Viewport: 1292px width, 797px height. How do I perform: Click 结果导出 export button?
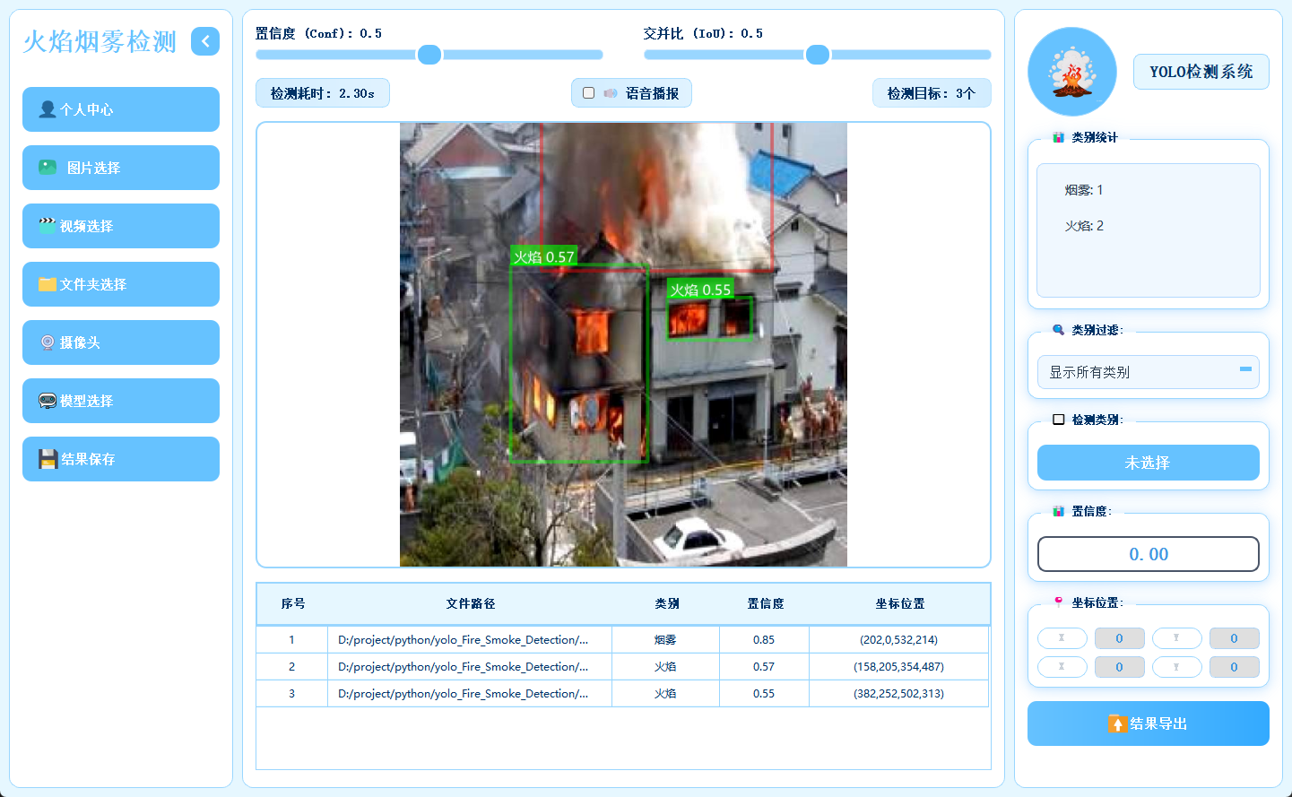[x=1149, y=723]
